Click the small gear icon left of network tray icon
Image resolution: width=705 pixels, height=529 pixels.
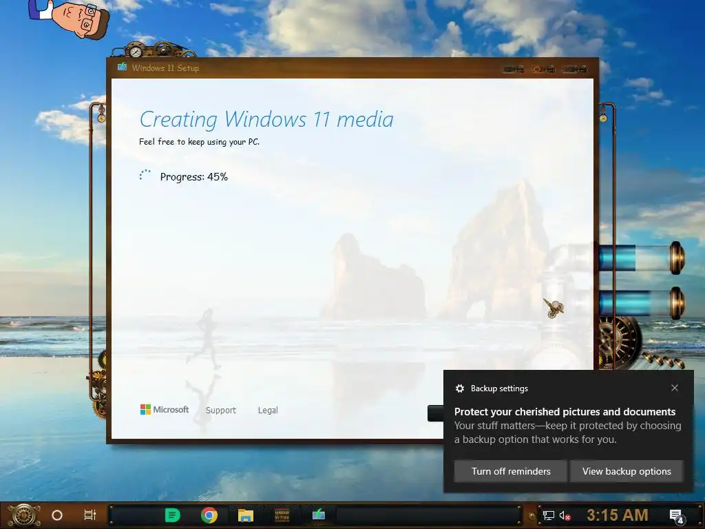(532, 516)
